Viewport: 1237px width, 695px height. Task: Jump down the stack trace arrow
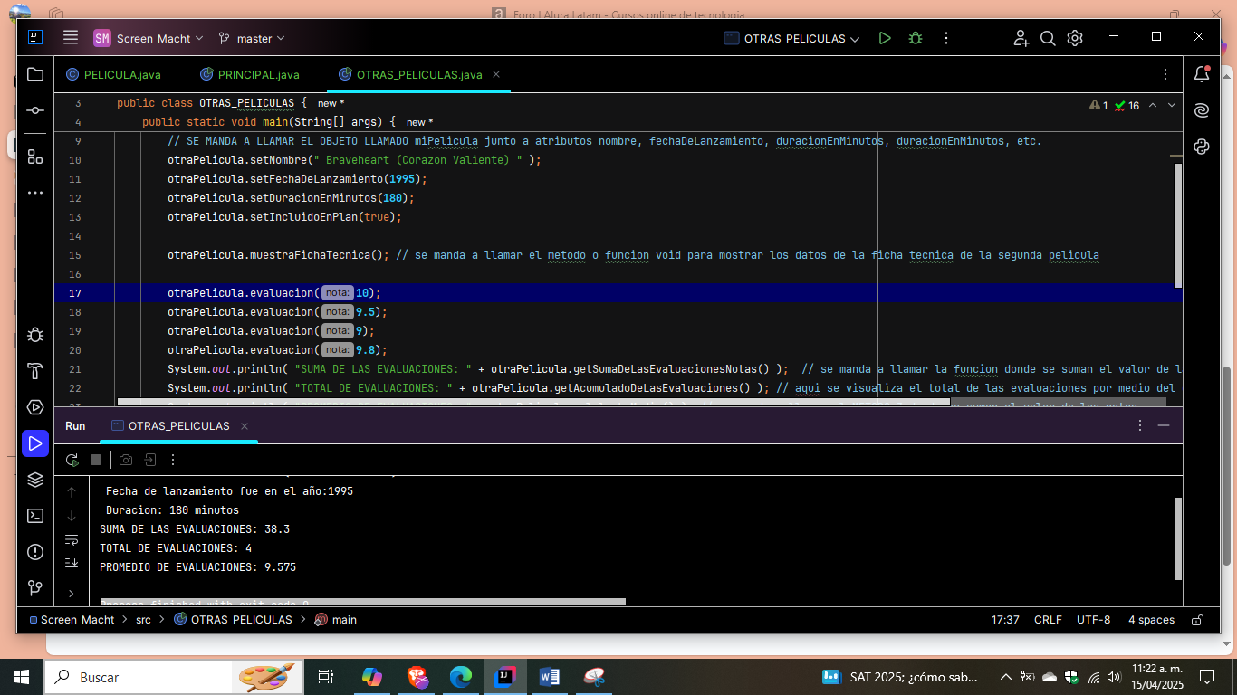(72, 516)
